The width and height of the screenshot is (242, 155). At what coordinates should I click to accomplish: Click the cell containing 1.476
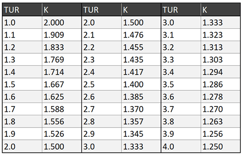141,35
